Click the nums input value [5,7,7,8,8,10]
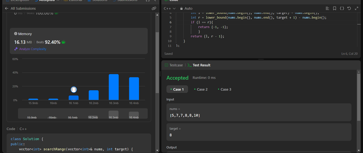The height and width of the screenshot is (153, 363). coord(185,116)
